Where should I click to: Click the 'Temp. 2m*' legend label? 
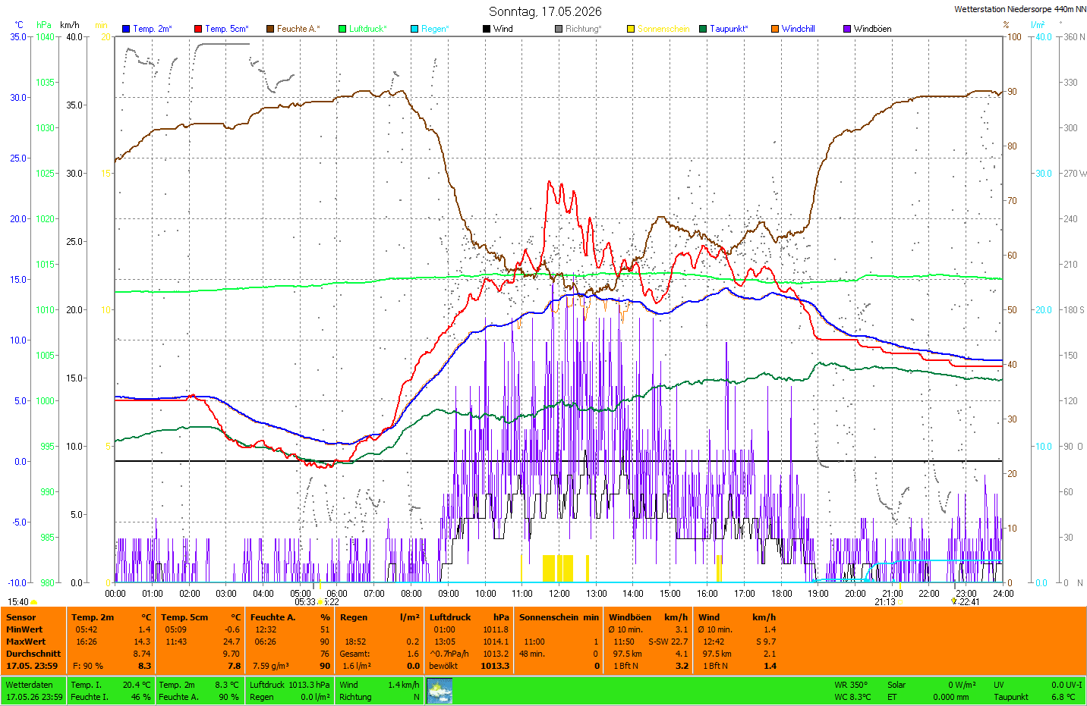point(153,29)
